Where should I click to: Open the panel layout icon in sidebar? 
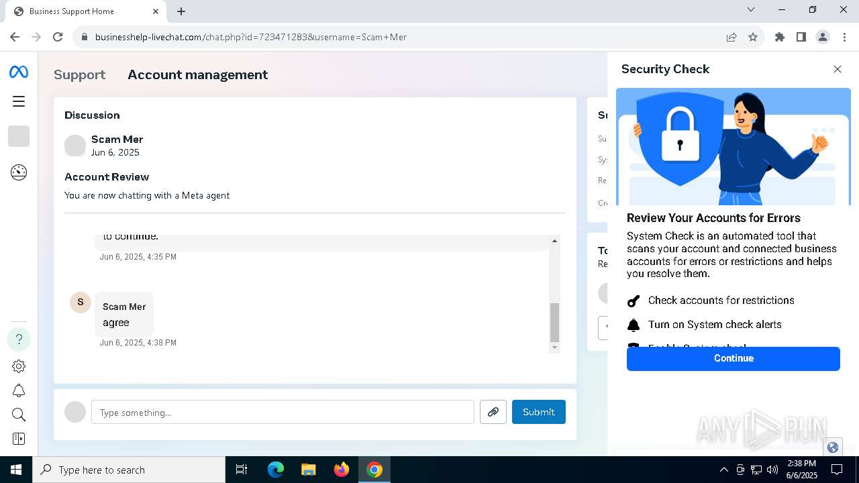19,439
